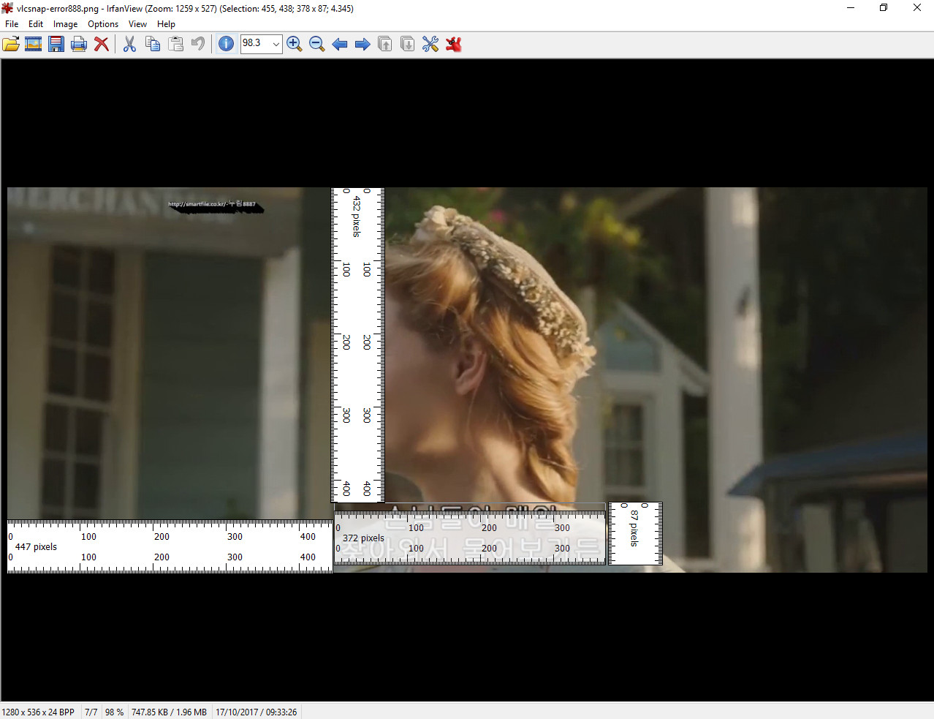
Task: Open the File menu
Action: (x=12, y=24)
